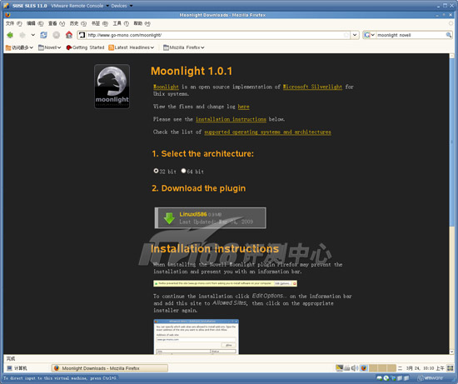
Task: Reload the current page
Action: click(x=44, y=35)
